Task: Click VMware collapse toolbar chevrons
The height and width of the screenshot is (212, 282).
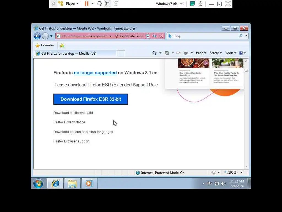Action: [x=182, y=4]
